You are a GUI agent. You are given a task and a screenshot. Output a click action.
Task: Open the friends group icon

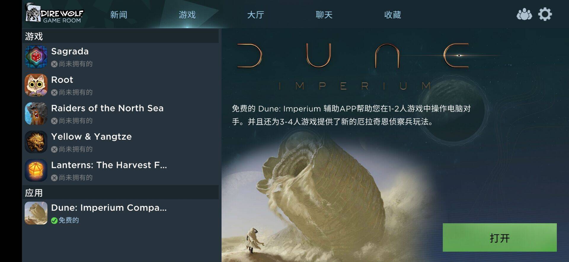point(524,14)
